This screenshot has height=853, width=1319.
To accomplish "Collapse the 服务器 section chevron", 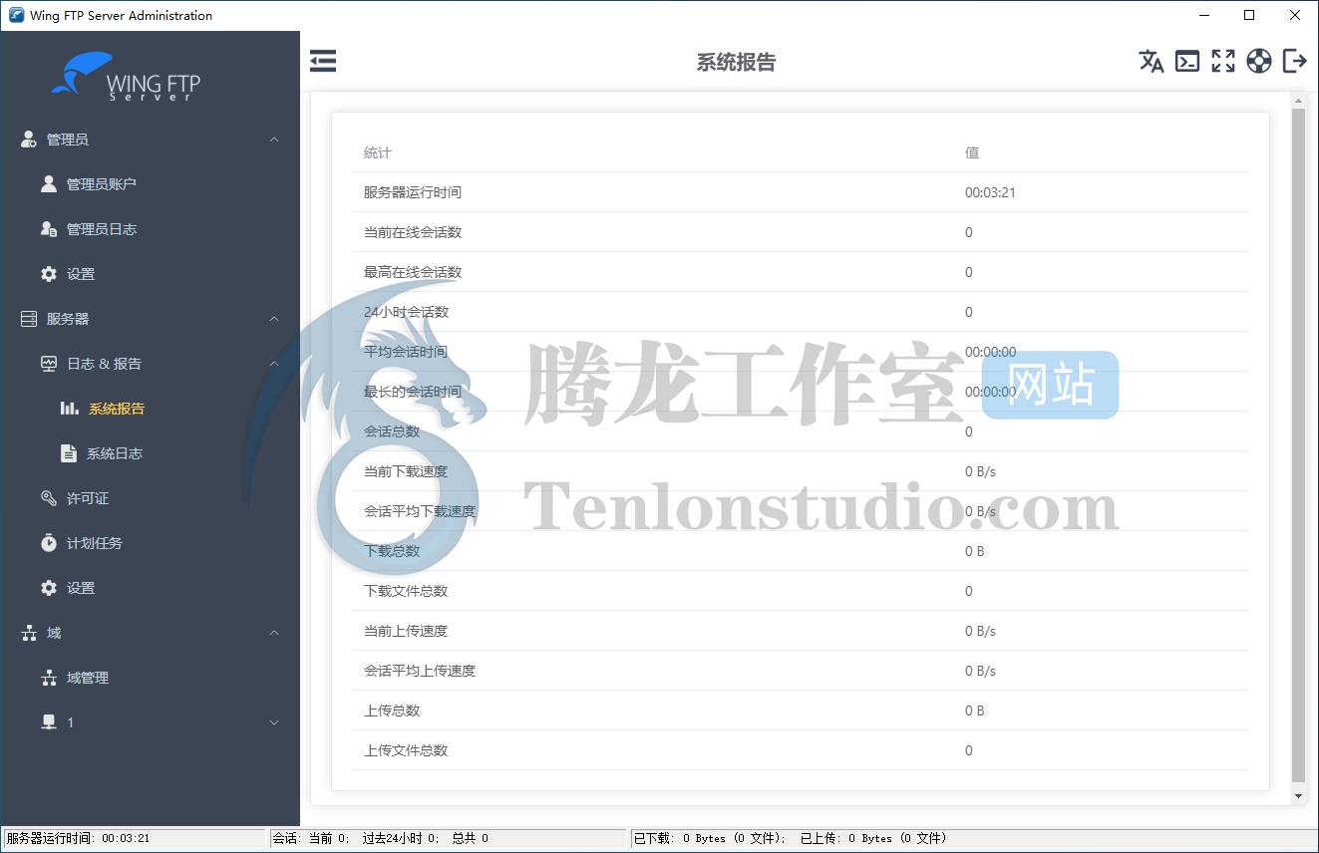I will pos(274,319).
